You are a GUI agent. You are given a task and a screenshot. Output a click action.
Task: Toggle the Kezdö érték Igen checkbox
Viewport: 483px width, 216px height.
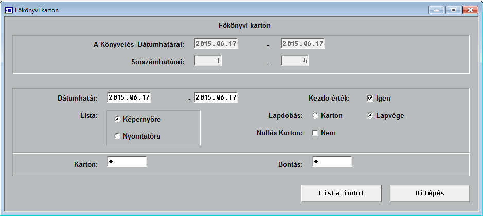(x=370, y=99)
